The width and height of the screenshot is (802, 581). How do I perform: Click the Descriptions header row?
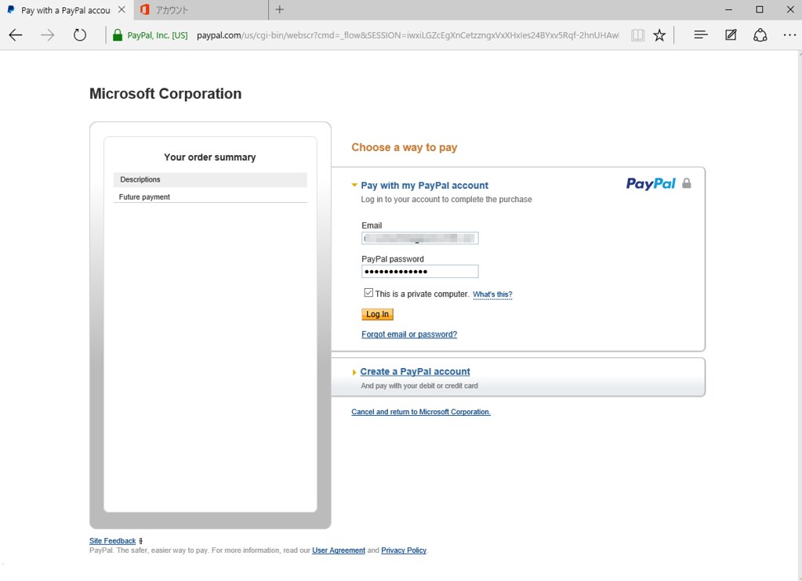click(210, 179)
